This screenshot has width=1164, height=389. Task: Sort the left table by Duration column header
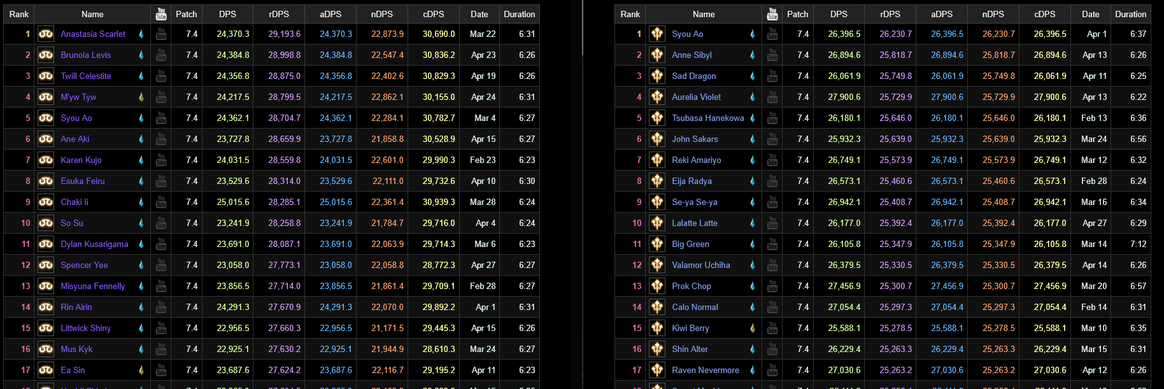pos(520,14)
